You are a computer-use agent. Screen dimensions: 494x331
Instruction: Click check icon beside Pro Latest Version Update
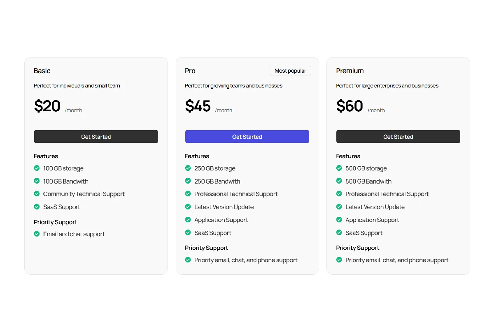pos(188,207)
